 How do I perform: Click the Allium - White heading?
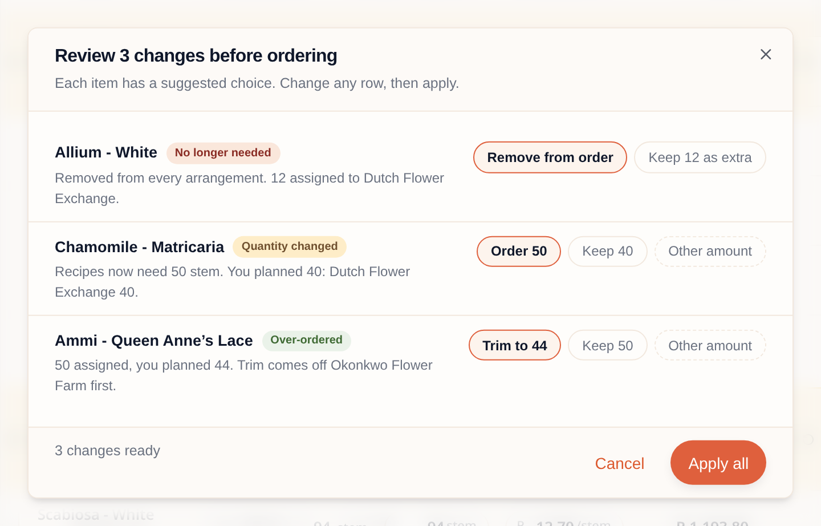106,152
